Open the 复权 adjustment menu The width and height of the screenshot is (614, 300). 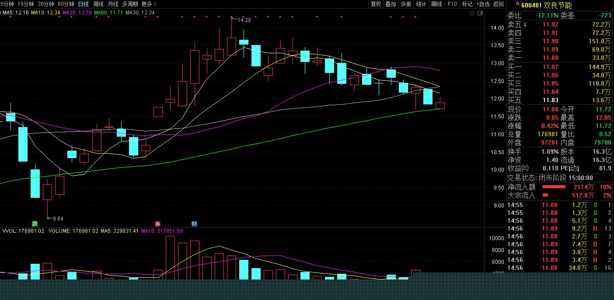point(376,4)
